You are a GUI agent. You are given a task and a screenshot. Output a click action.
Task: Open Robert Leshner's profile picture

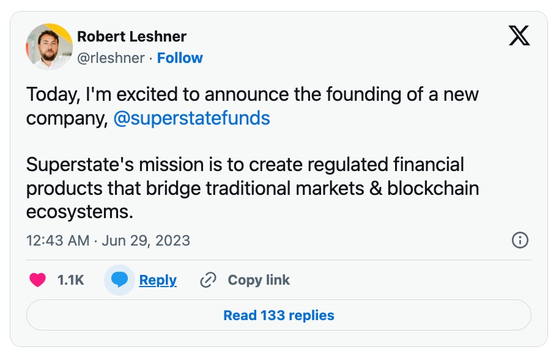[49, 46]
